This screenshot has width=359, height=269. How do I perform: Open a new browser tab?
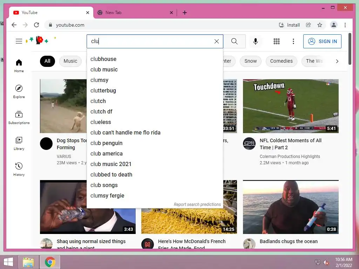(x=185, y=13)
